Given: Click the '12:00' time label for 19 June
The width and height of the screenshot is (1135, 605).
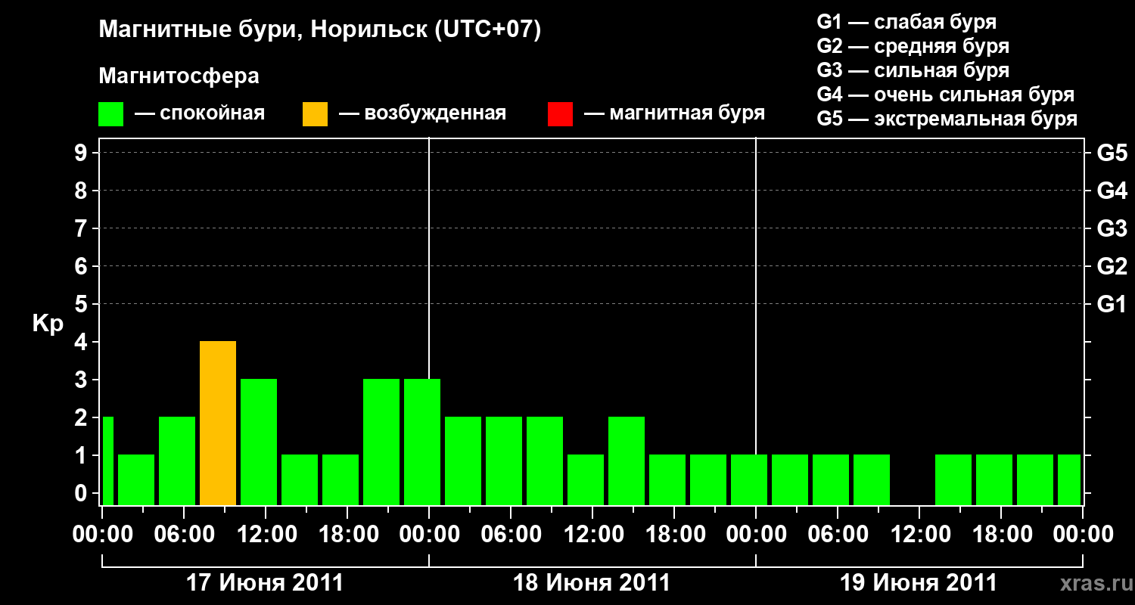Looking at the screenshot, I should [x=919, y=535].
